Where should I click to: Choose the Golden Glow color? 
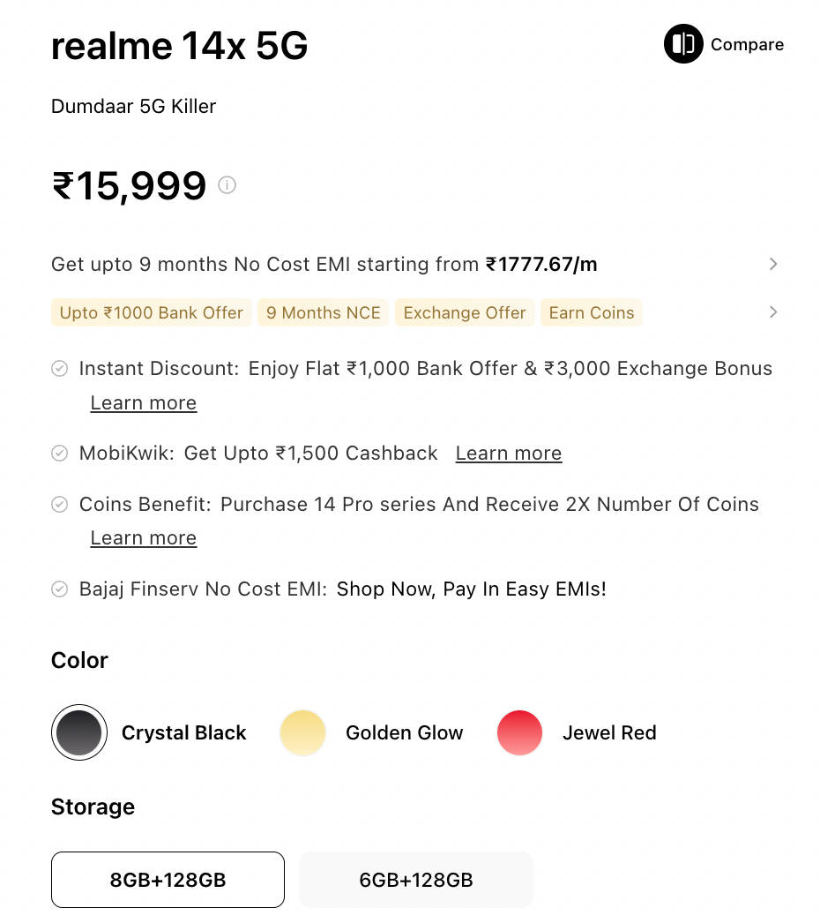click(x=302, y=732)
